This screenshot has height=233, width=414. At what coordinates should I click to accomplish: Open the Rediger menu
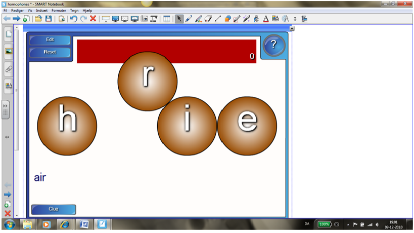click(x=17, y=10)
